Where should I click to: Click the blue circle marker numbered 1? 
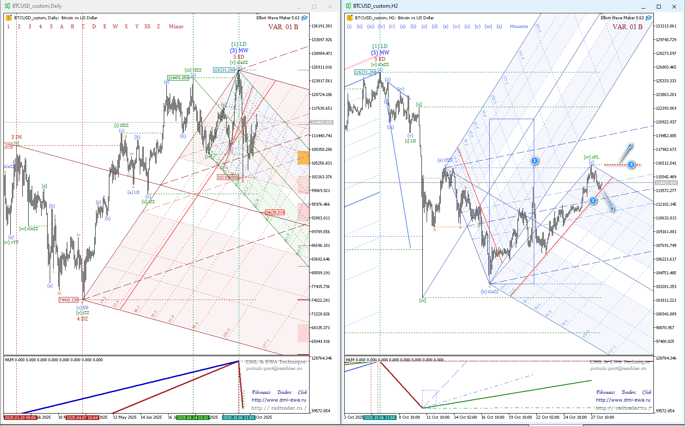pos(535,161)
